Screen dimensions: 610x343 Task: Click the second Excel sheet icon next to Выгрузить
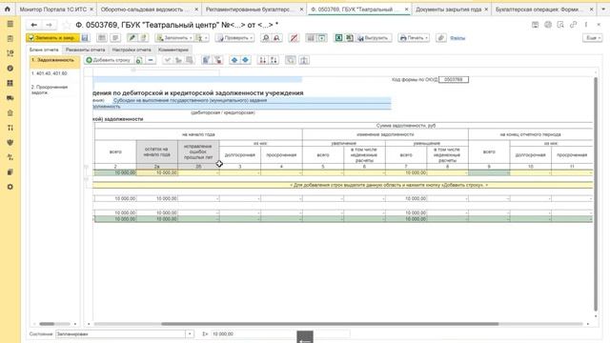tap(350, 38)
